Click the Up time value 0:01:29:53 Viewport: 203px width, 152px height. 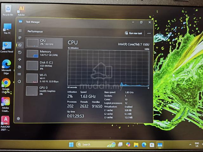(75, 116)
